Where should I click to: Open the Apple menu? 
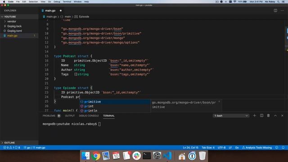[x=4, y=2]
